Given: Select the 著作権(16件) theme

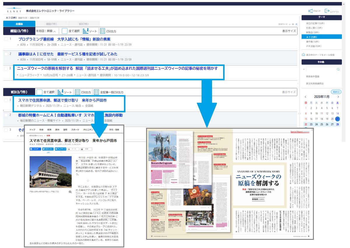Looking at the screenshot, I should [314, 42].
